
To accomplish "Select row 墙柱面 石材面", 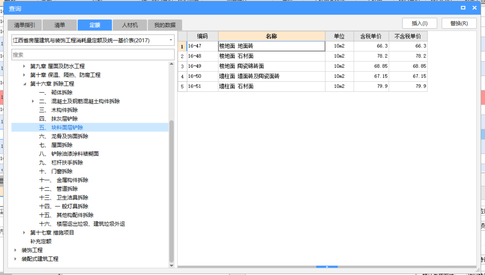I will click(x=271, y=86).
